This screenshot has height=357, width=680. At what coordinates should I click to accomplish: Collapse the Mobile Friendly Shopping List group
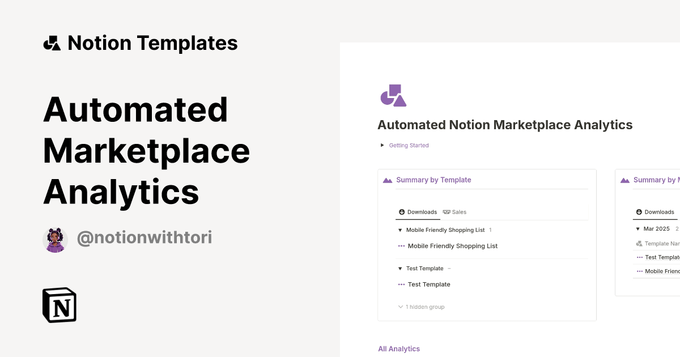(400, 230)
